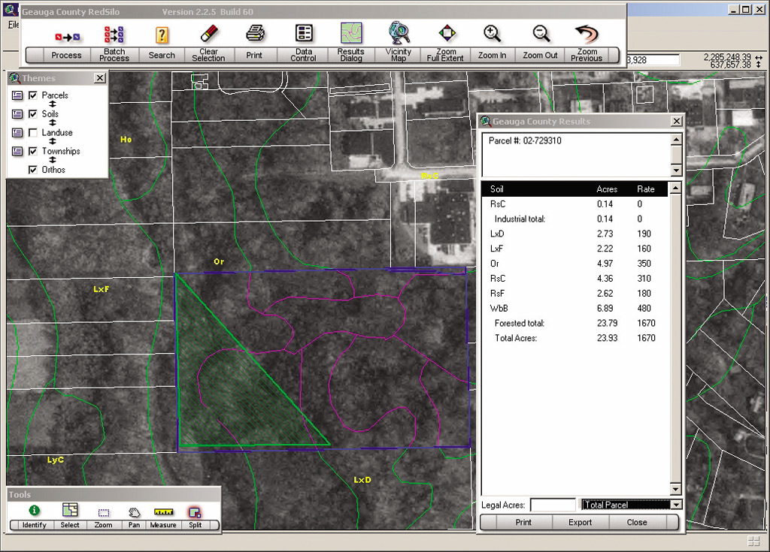Open the Results Dialog icon

tap(351, 33)
